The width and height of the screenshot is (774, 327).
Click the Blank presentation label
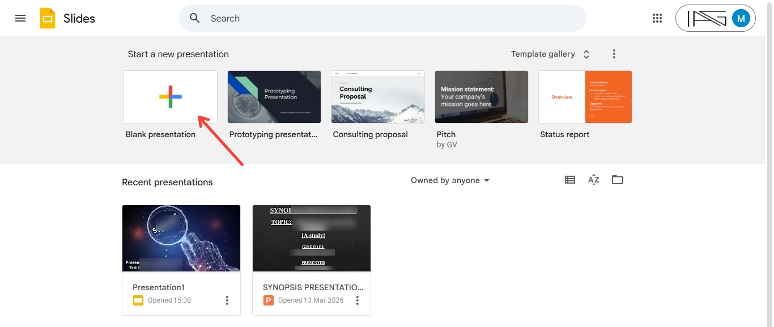tap(160, 134)
